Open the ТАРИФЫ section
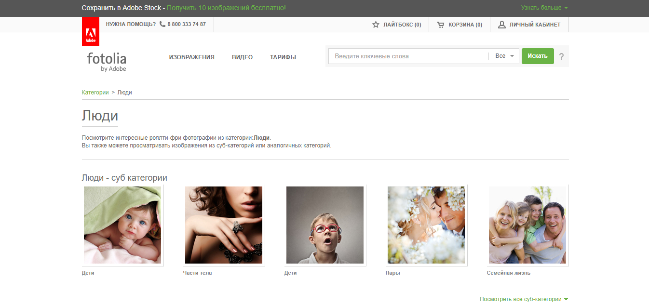 283,57
